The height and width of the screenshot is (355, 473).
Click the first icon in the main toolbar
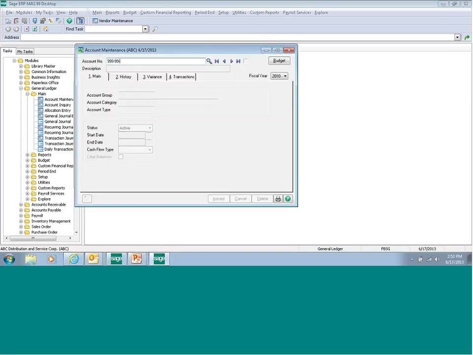pos(8,21)
